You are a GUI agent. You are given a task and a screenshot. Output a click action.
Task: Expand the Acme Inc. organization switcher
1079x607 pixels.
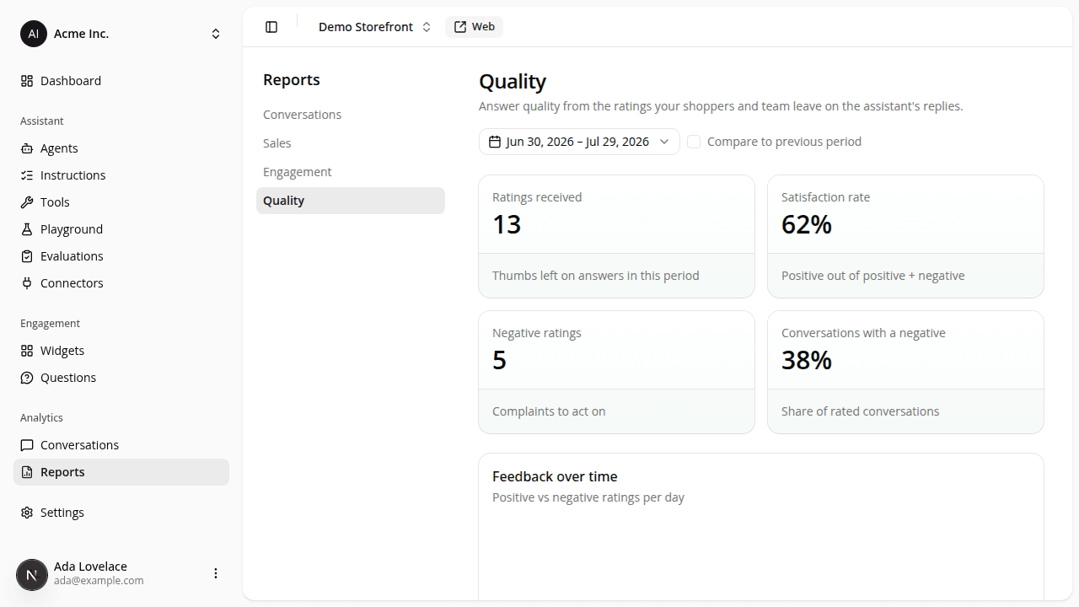pos(216,34)
